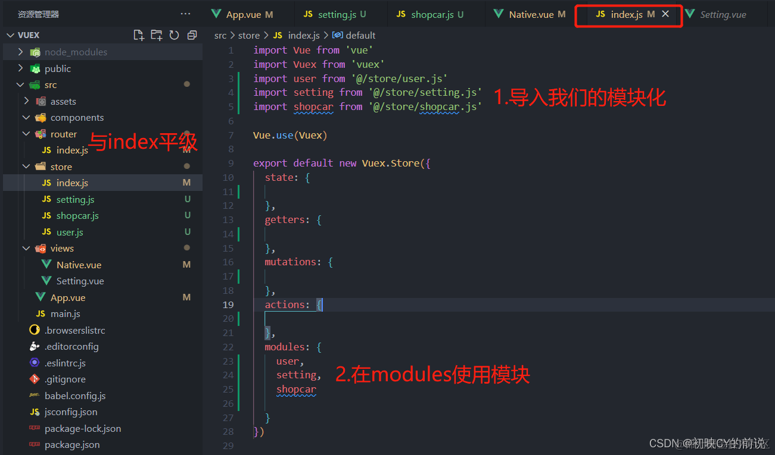
Task: Switch to the setting.js tab
Action: click(x=334, y=14)
